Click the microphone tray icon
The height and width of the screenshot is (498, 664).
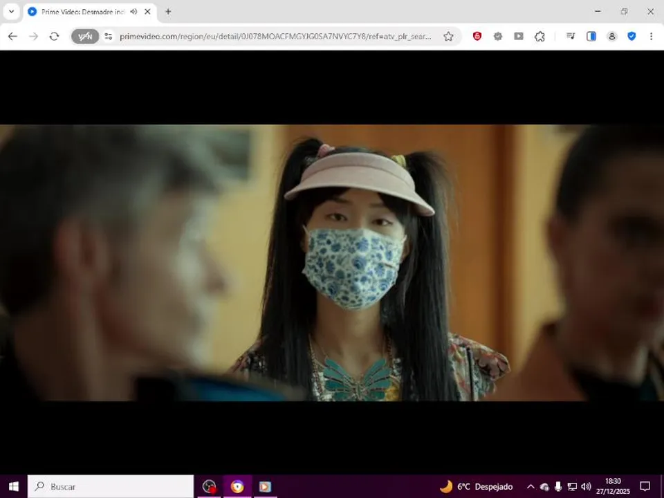point(558,486)
